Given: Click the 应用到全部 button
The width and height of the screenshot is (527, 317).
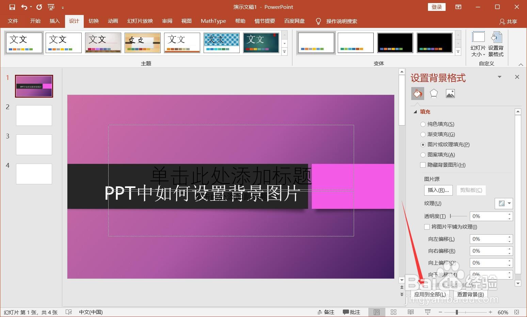Looking at the screenshot, I should 430,294.
